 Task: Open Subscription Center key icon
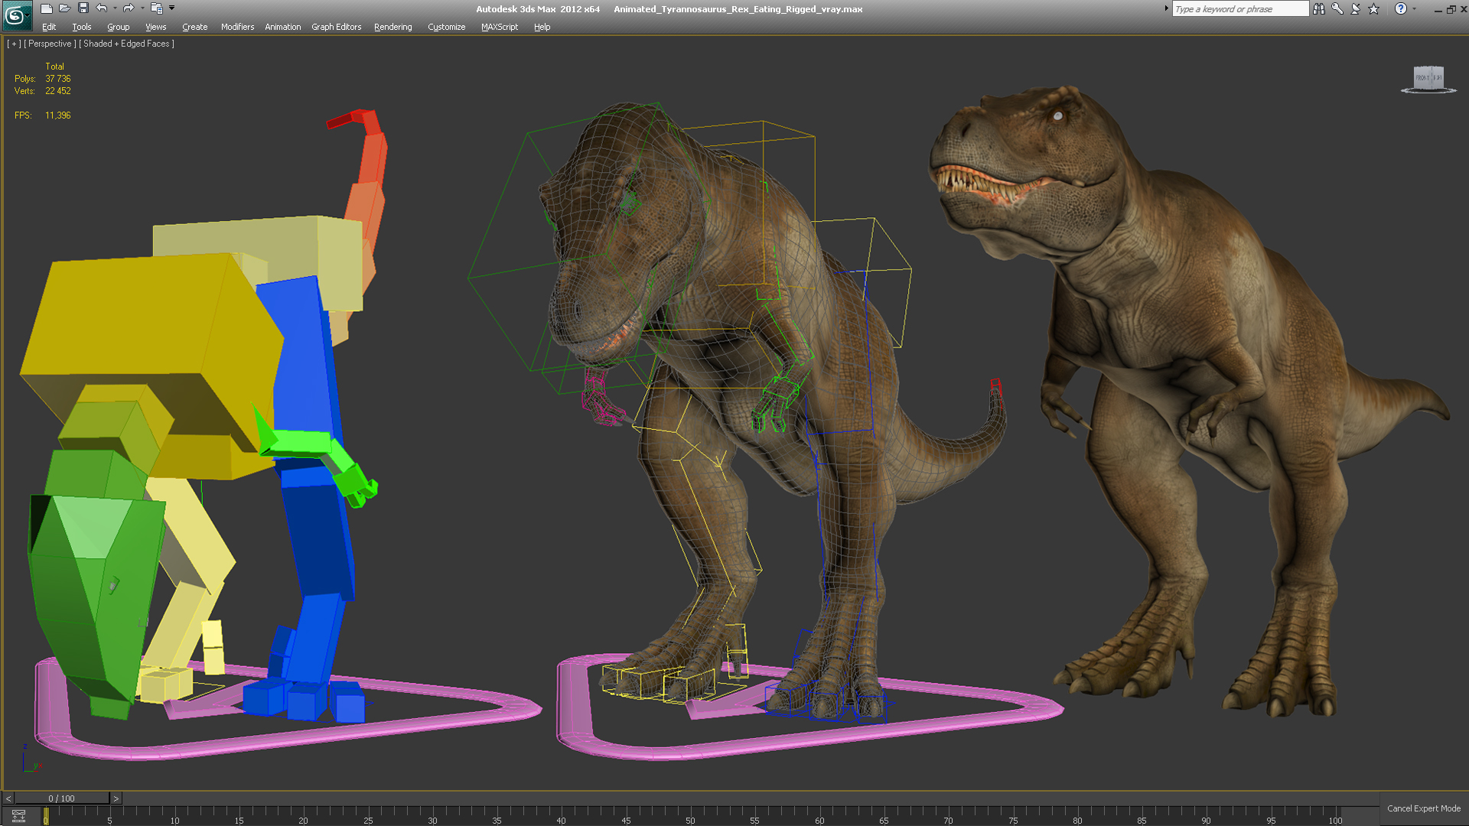coord(1337,9)
